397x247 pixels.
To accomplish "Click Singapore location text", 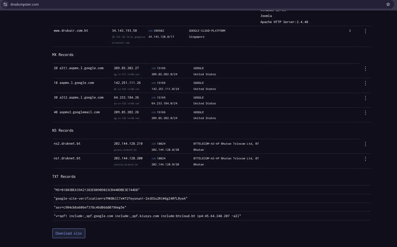I will [x=197, y=37].
